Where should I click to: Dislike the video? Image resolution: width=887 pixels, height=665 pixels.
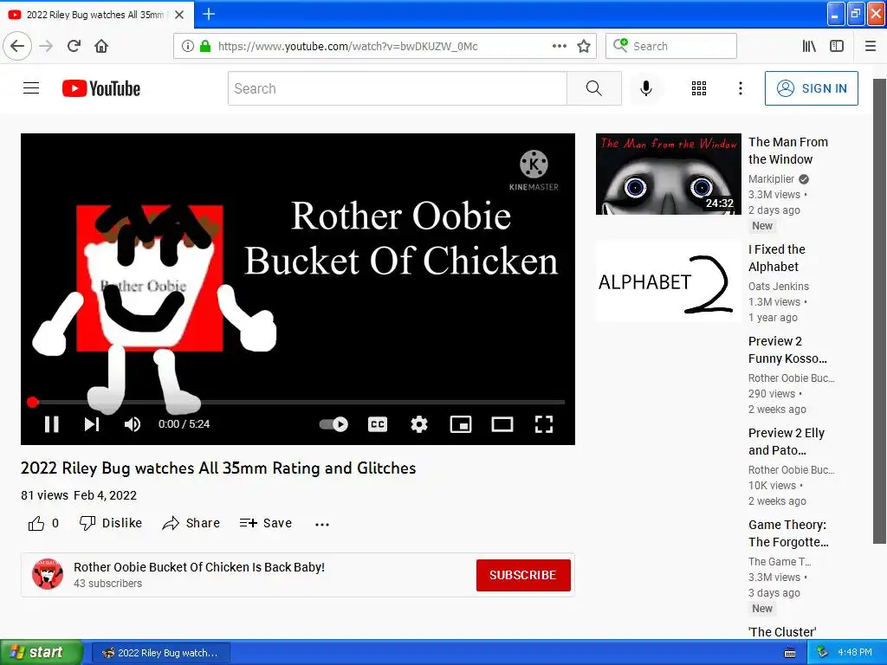click(111, 523)
